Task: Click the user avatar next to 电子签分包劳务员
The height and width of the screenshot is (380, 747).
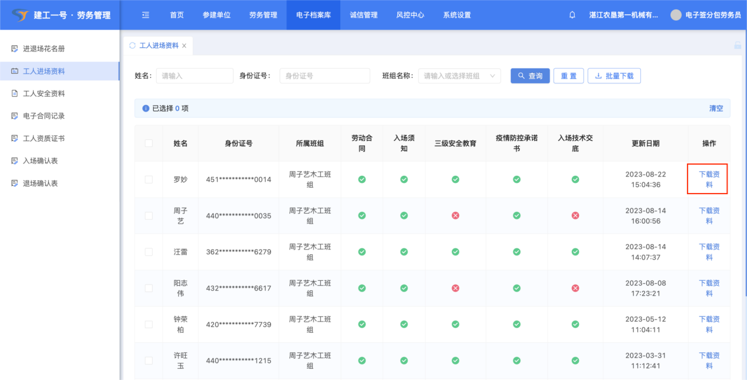Action: pos(676,15)
